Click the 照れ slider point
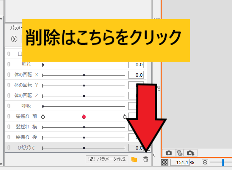Image resolution: width=232 pixels, height=170 pixels. click(x=43, y=65)
